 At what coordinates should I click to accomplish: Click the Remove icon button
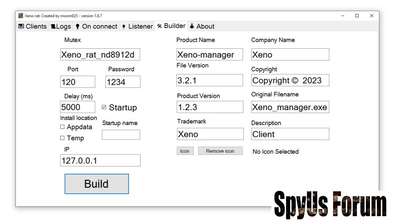point(220,151)
